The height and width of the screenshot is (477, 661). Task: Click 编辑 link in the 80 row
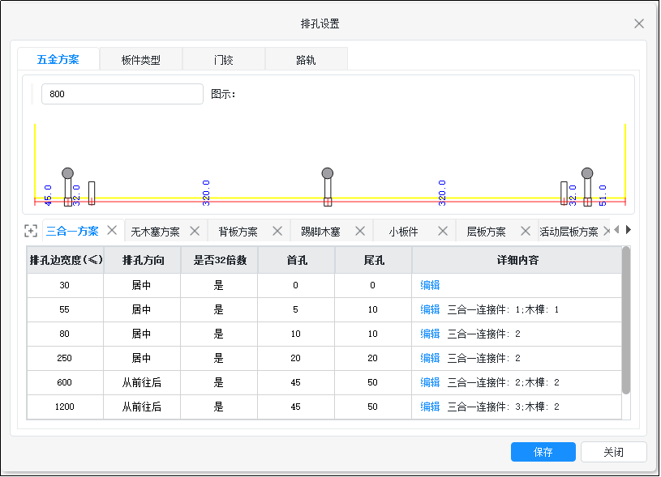[x=430, y=334]
